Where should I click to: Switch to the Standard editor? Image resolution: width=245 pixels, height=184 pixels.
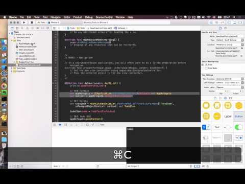211,22
